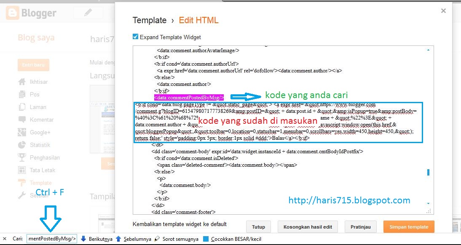Open the Penghasilan trophy icon
Viewport: 461px width, 245px height.
click(22, 157)
